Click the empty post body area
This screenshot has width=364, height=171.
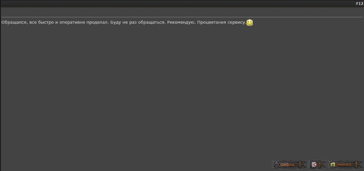click(182, 93)
